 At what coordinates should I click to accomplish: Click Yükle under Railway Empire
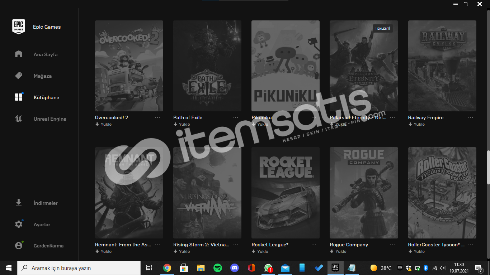pyautogui.click(x=416, y=124)
